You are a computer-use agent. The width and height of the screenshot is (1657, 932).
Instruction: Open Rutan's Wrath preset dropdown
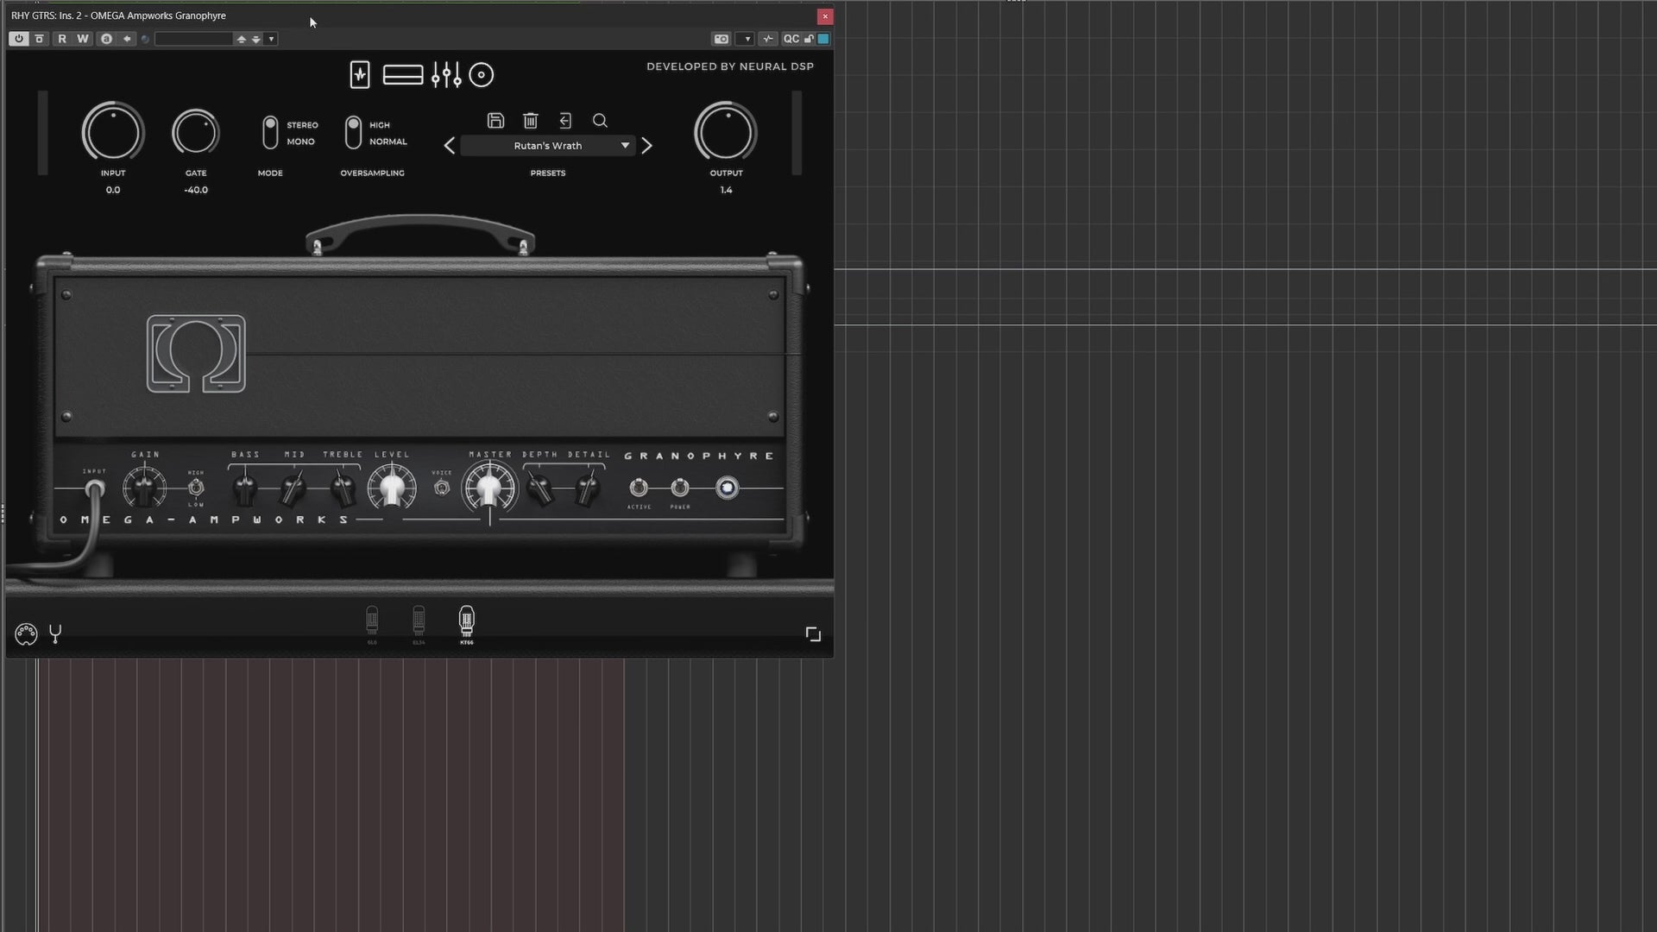548,146
